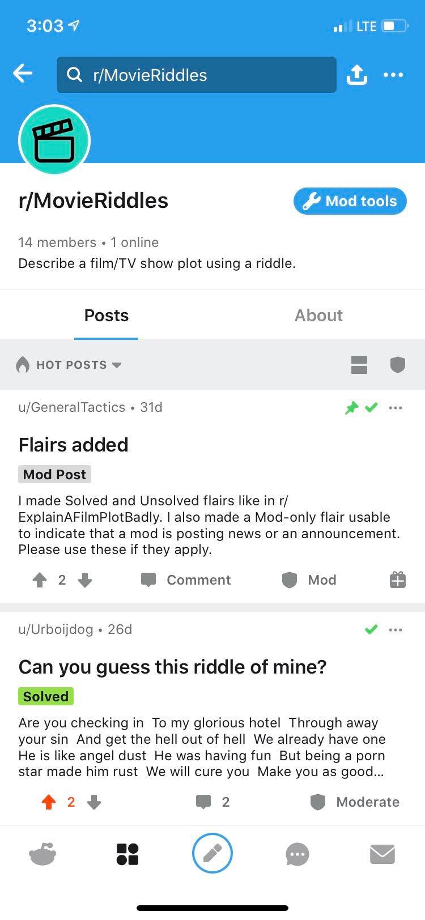
Task: Give an award on the Flairs added post
Action: tap(397, 580)
